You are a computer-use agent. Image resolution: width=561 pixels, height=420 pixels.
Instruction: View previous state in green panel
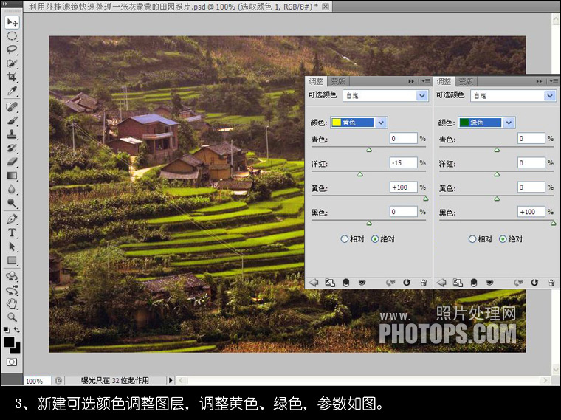click(518, 283)
